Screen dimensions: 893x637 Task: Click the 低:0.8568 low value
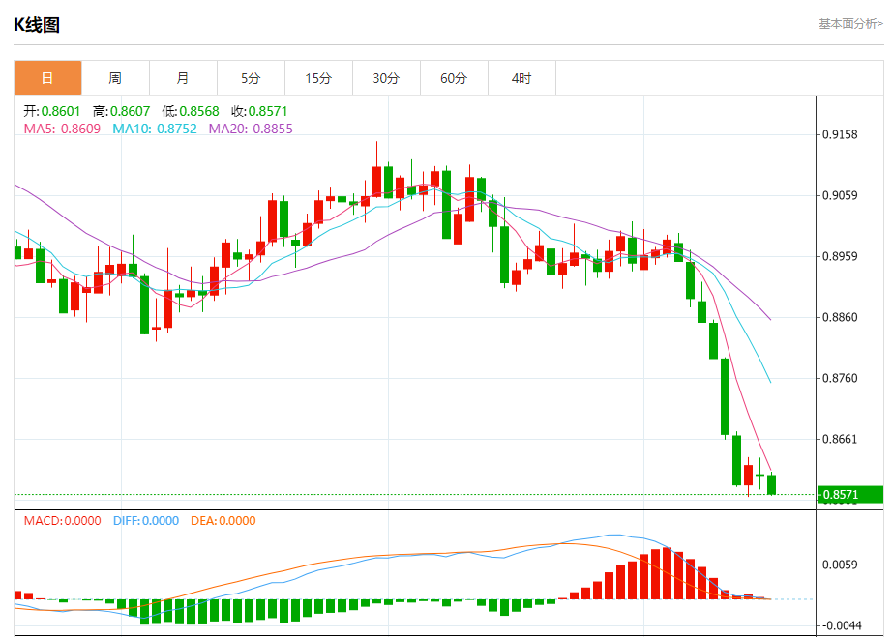pos(191,111)
